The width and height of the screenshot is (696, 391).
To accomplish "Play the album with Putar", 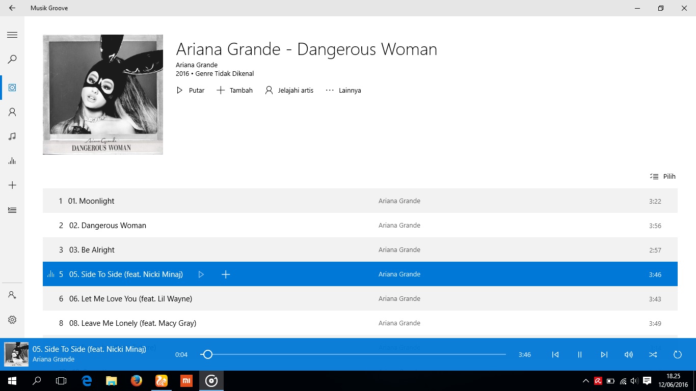I will click(x=190, y=90).
